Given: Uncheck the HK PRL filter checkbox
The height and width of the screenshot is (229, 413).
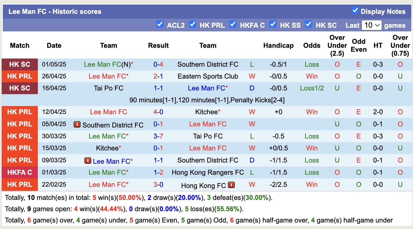Looking at the screenshot, I should pyautogui.click(x=193, y=24).
